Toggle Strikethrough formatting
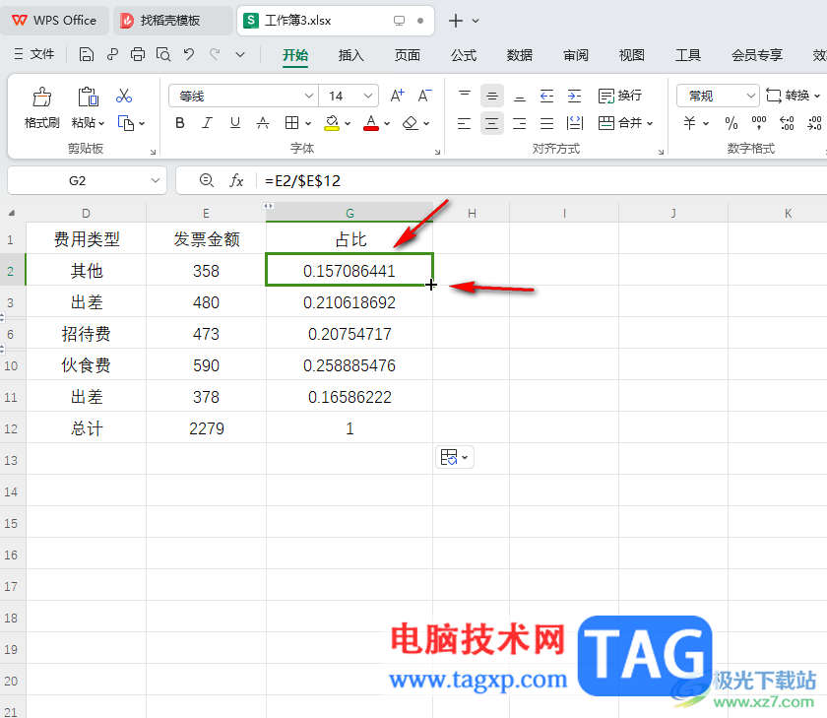 pyautogui.click(x=263, y=123)
